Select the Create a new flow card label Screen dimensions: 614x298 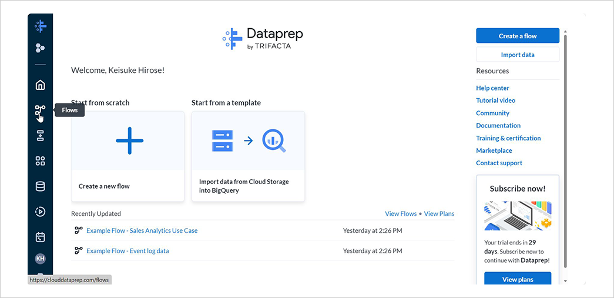point(104,186)
